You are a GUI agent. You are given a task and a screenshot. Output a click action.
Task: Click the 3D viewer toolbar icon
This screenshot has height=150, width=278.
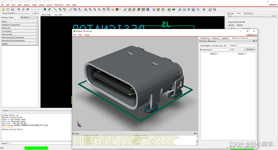tap(117, 9)
